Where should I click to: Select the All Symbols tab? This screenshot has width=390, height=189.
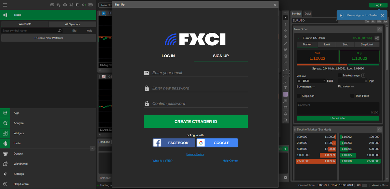[x=72, y=24]
